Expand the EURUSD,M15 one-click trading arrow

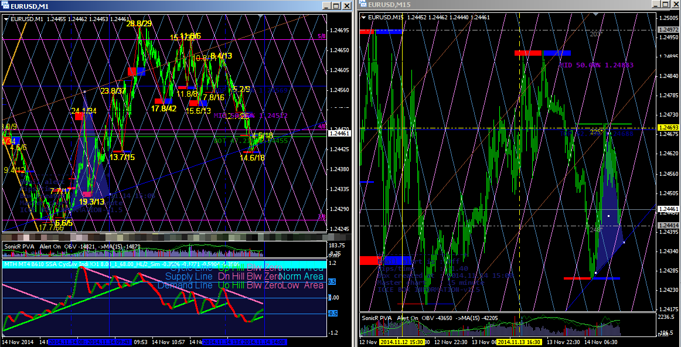(363, 18)
